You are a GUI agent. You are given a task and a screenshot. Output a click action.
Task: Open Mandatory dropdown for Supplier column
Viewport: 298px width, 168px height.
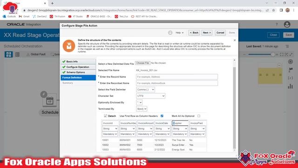click(180, 134)
